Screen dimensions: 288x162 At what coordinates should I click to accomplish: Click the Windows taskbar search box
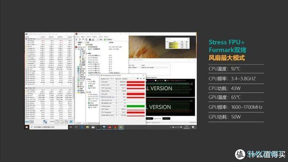(49, 127)
